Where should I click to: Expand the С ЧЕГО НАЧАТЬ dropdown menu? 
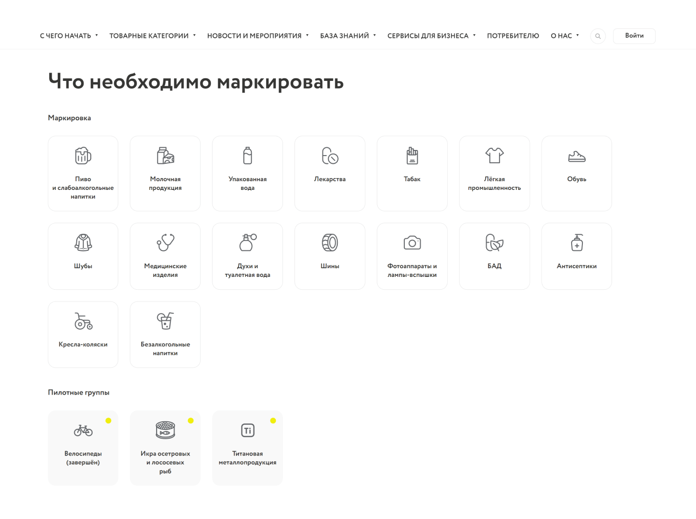[x=69, y=36]
